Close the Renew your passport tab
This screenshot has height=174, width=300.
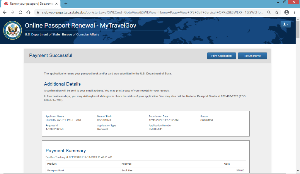coord(57,4)
